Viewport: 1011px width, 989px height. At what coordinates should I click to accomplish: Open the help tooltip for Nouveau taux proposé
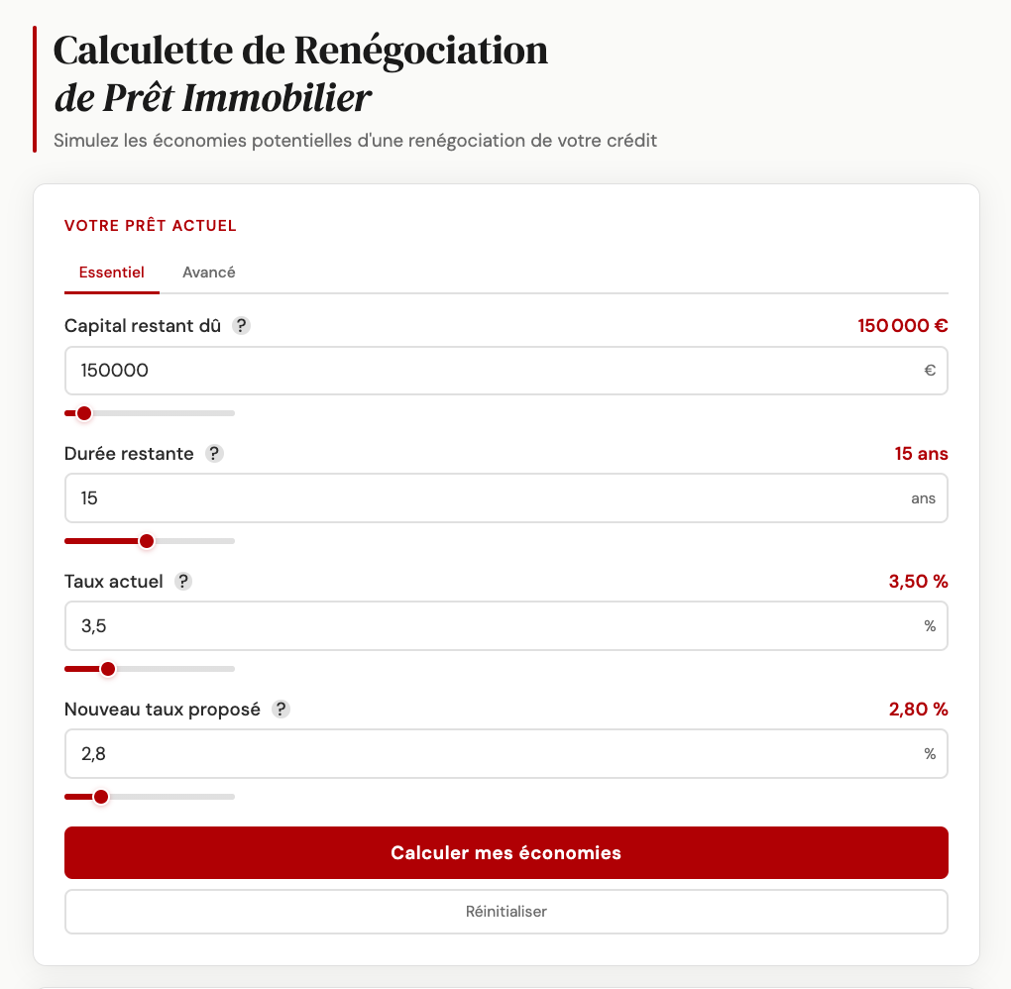point(280,710)
